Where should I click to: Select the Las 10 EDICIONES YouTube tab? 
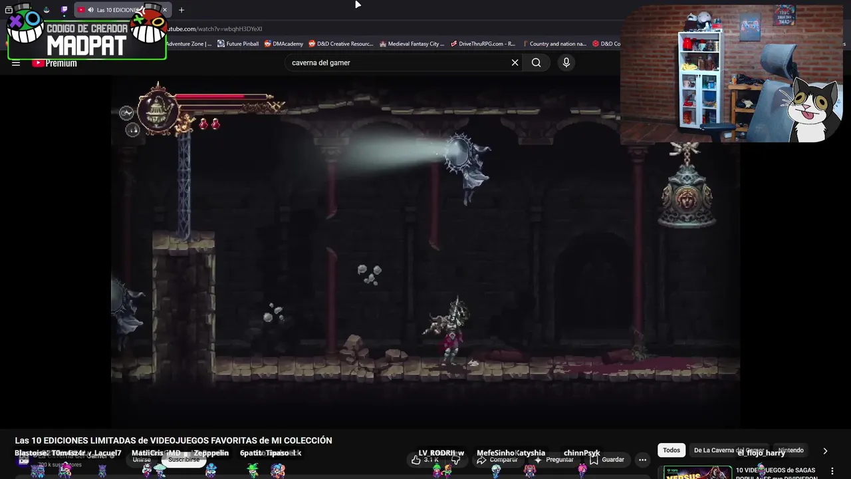pyautogui.click(x=122, y=10)
